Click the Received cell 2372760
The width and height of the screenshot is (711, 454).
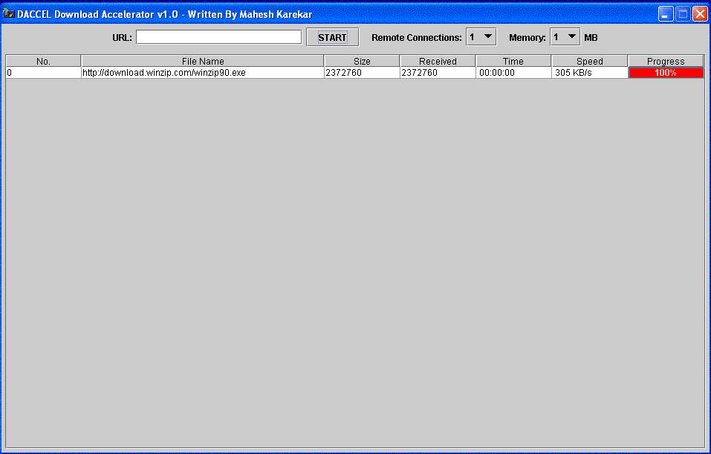[438, 73]
